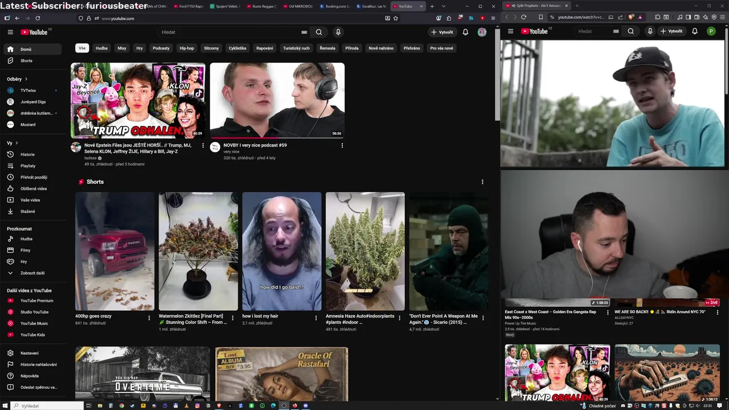
Task: Open YouTube Music from the sidebar
Action: 34,323
